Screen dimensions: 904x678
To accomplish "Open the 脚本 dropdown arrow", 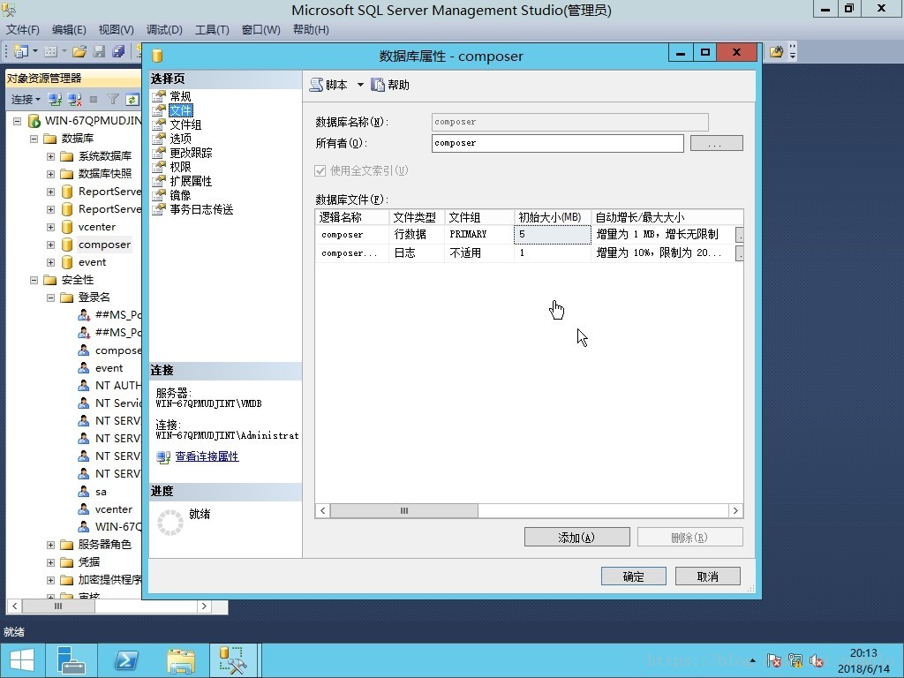I will (x=360, y=85).
